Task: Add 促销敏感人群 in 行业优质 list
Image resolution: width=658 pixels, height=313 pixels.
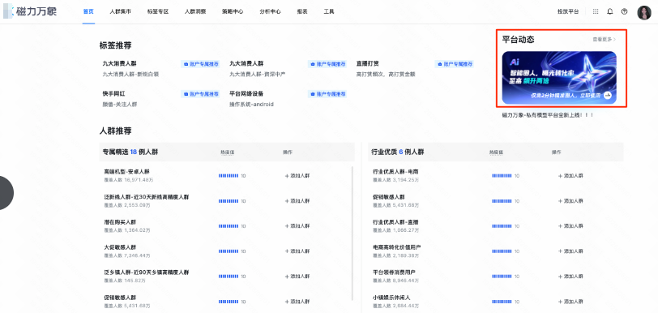Action: coord(570,201)
